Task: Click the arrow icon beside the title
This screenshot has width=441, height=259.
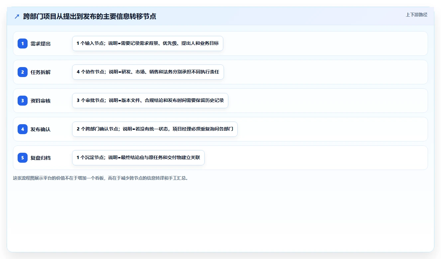Action: 17,17
